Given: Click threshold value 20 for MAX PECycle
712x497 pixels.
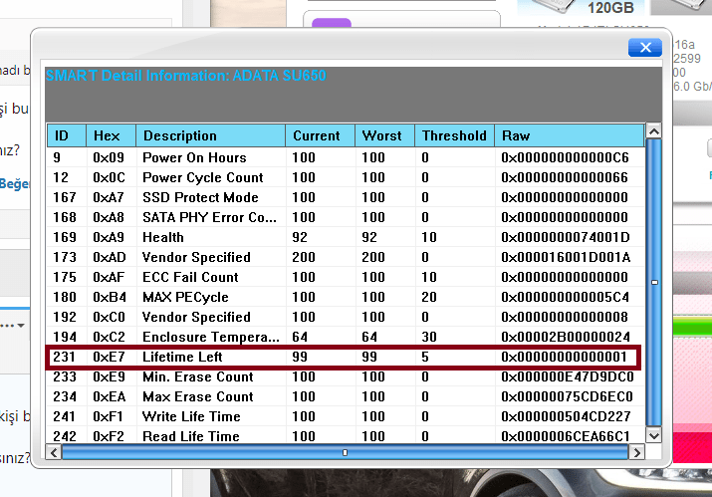Looking at the screenshot, I should pyautogui.click(x=428, y=297).
